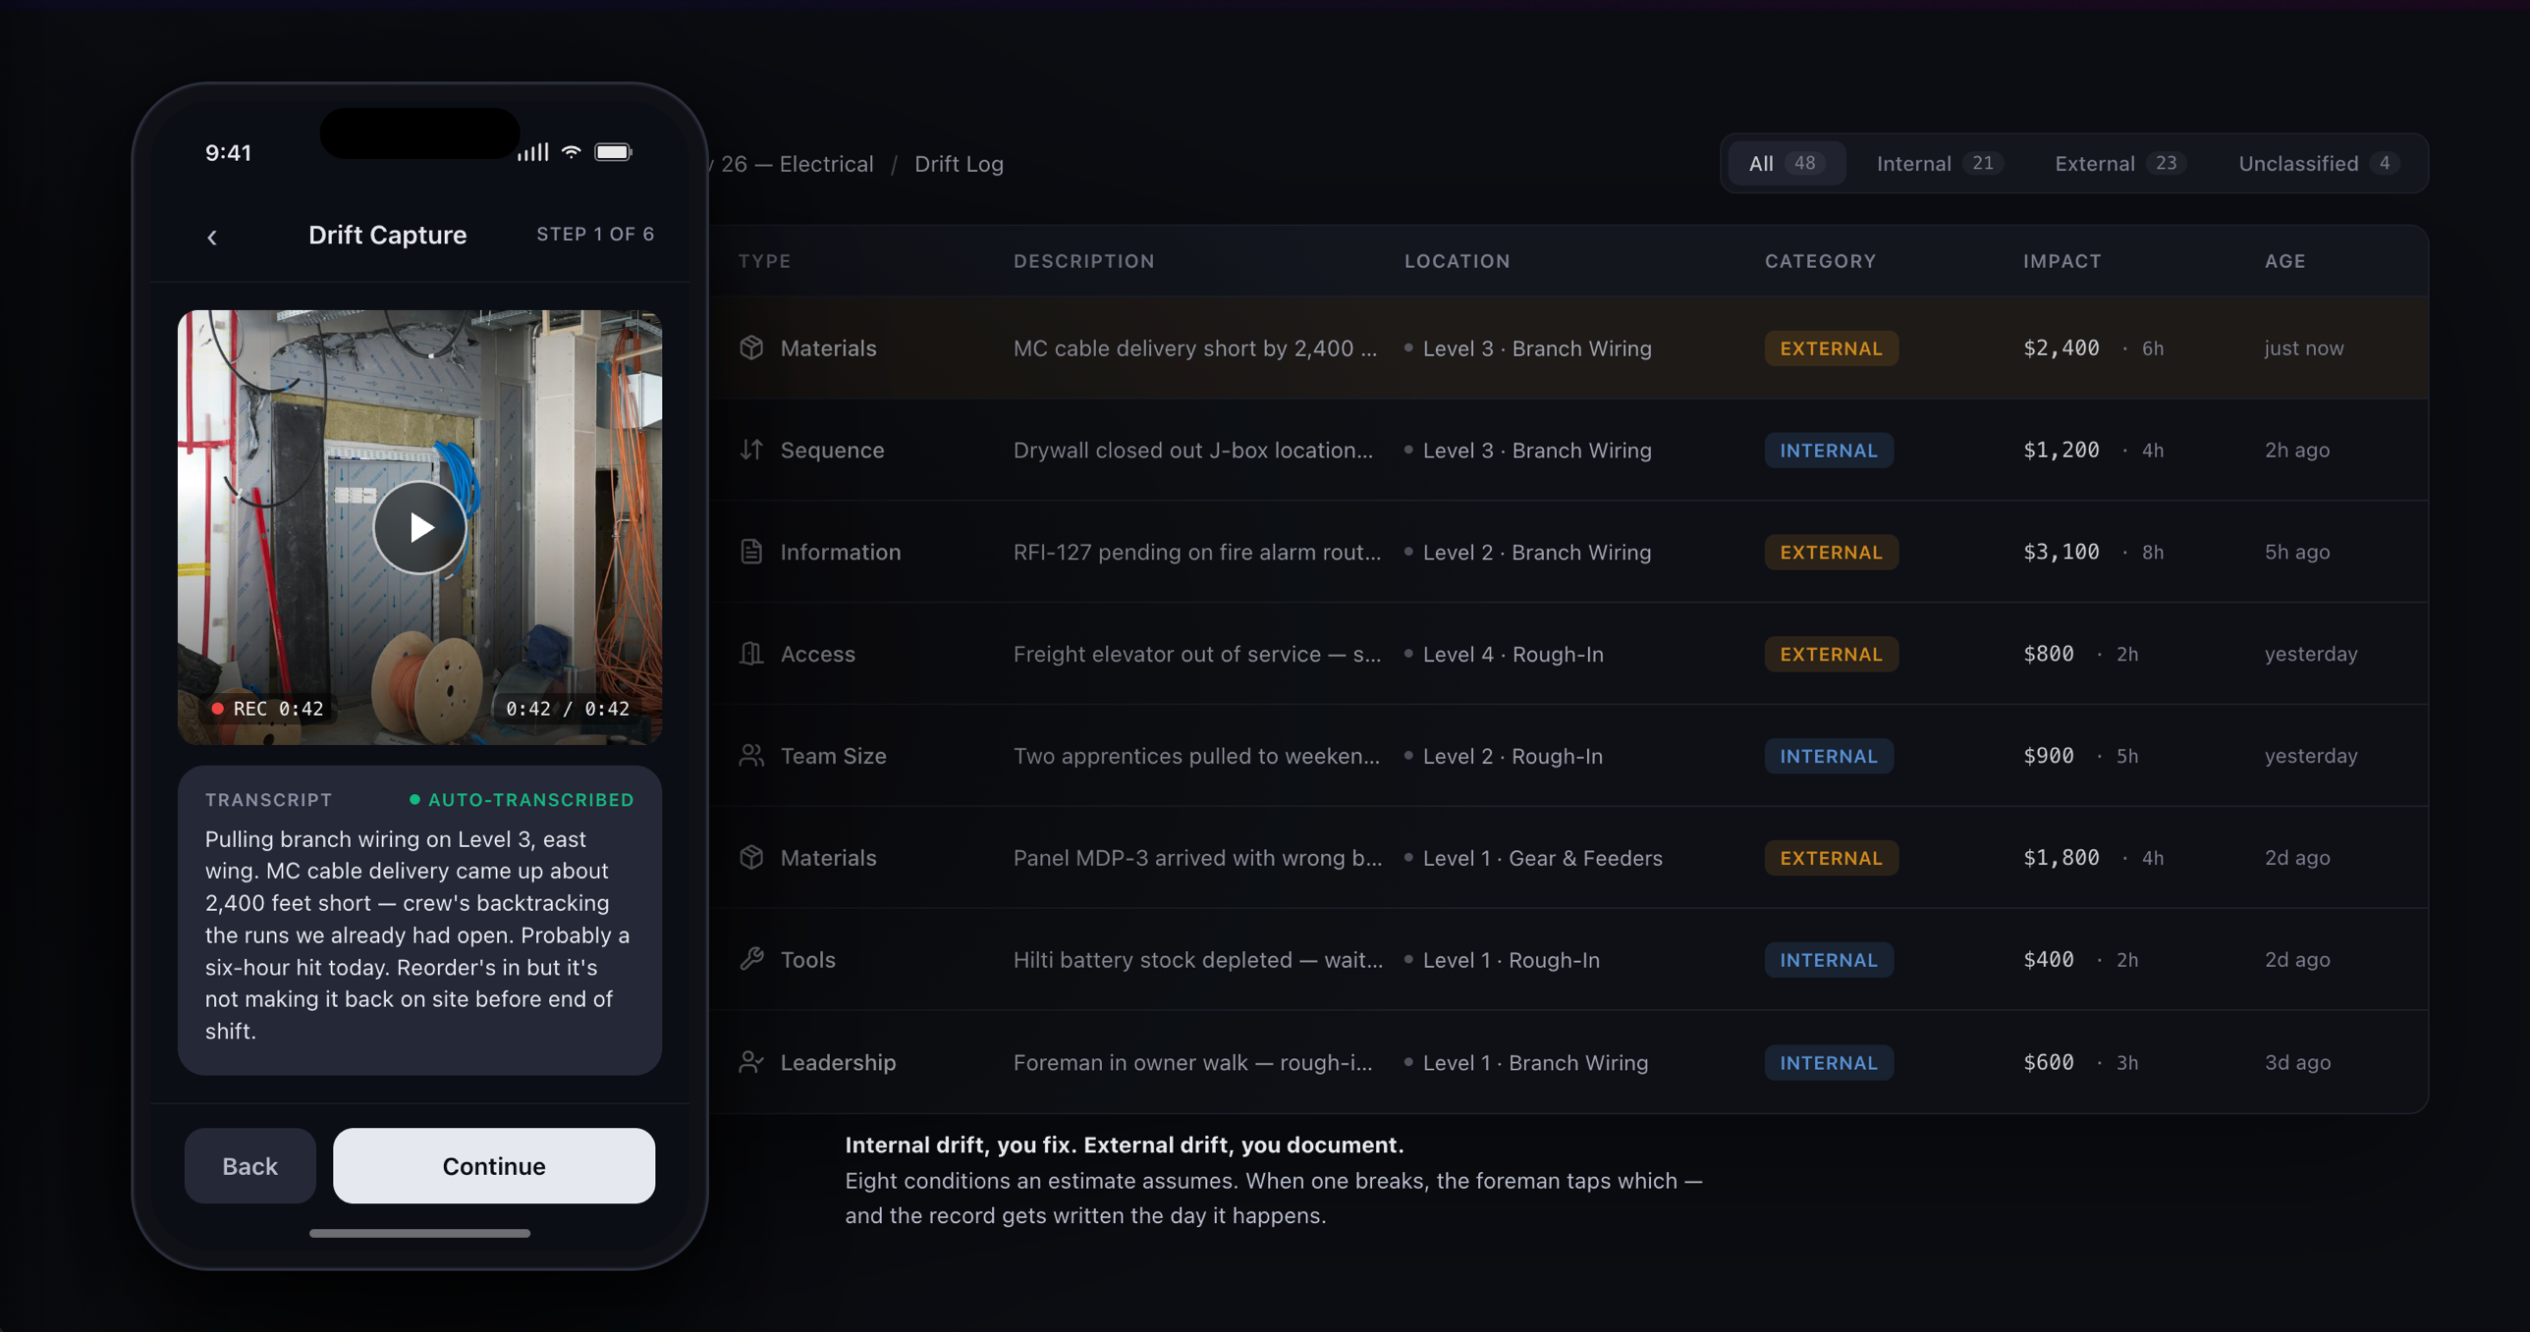This screenshot has width=2530, height=1332.
Task: Click the INTERNAL badge on Drywall row
Action: pyautogui.click(x=1828, y=451)
